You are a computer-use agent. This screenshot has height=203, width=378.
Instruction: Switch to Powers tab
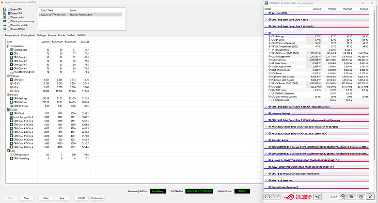coord(52,35)
